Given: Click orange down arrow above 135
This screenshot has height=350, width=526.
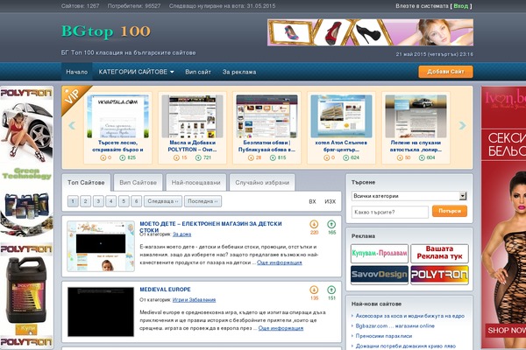Looking at the screenshot, I should pyautogui.click(x=314, y=290).
